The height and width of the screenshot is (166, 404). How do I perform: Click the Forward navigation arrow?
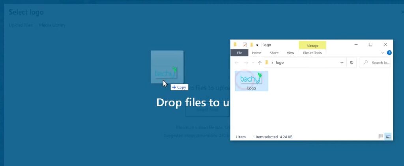[246, 63]
